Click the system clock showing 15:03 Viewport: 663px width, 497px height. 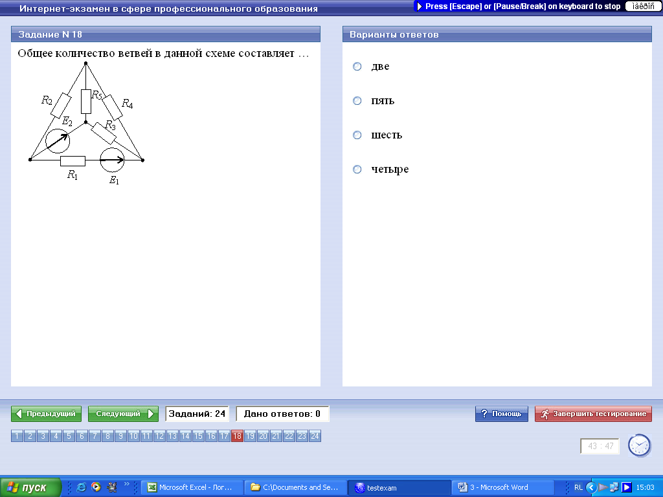pyautogui.click(x=646, y=487)
